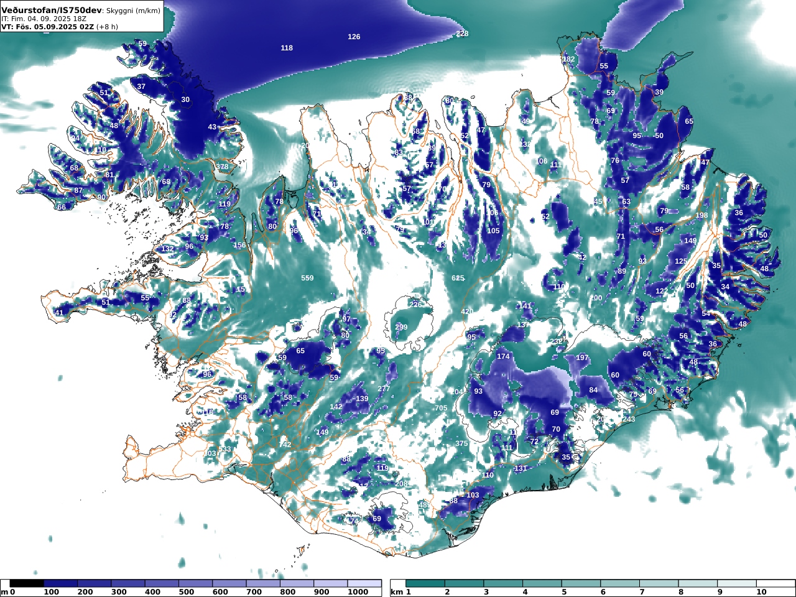Click the visibility value 228 over the sea
This screenshot has height=597, width=796.
point(462,34)
